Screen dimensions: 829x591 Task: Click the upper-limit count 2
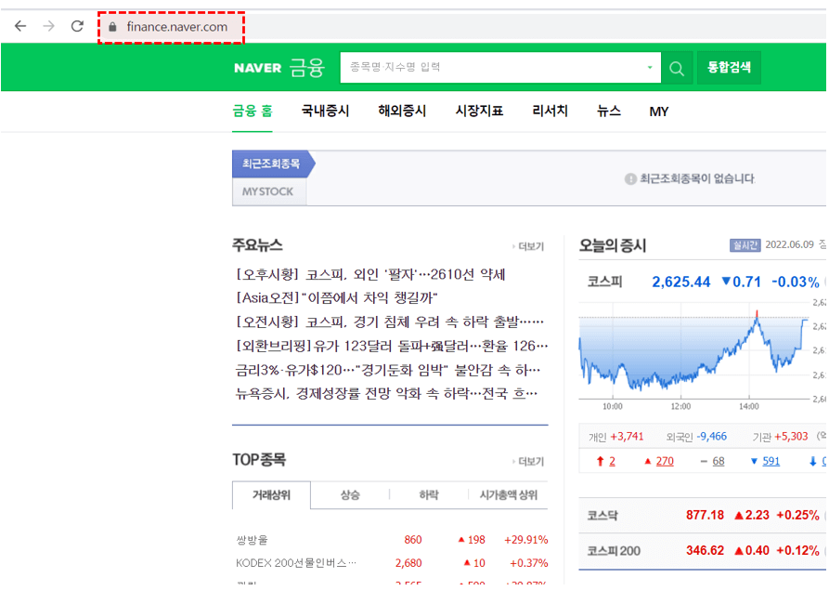tap(612, 462)
